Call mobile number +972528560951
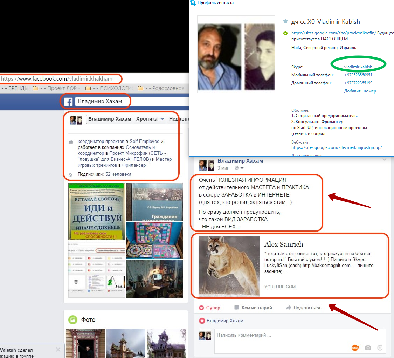Image resolution: width=394 pixels, height=358 pixels. tap(358, 75)
